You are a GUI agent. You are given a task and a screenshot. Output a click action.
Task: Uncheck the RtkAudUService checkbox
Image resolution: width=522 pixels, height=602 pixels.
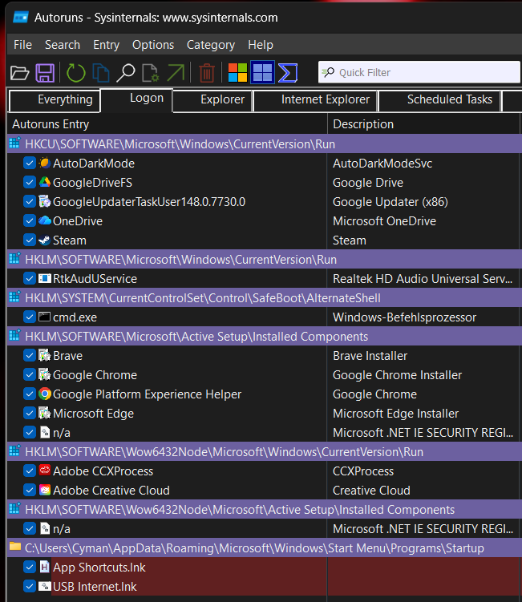[x=30, y=278]
